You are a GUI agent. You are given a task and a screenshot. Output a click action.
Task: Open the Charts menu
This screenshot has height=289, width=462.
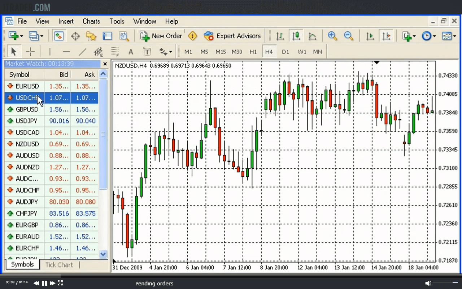tap(91, 21)
